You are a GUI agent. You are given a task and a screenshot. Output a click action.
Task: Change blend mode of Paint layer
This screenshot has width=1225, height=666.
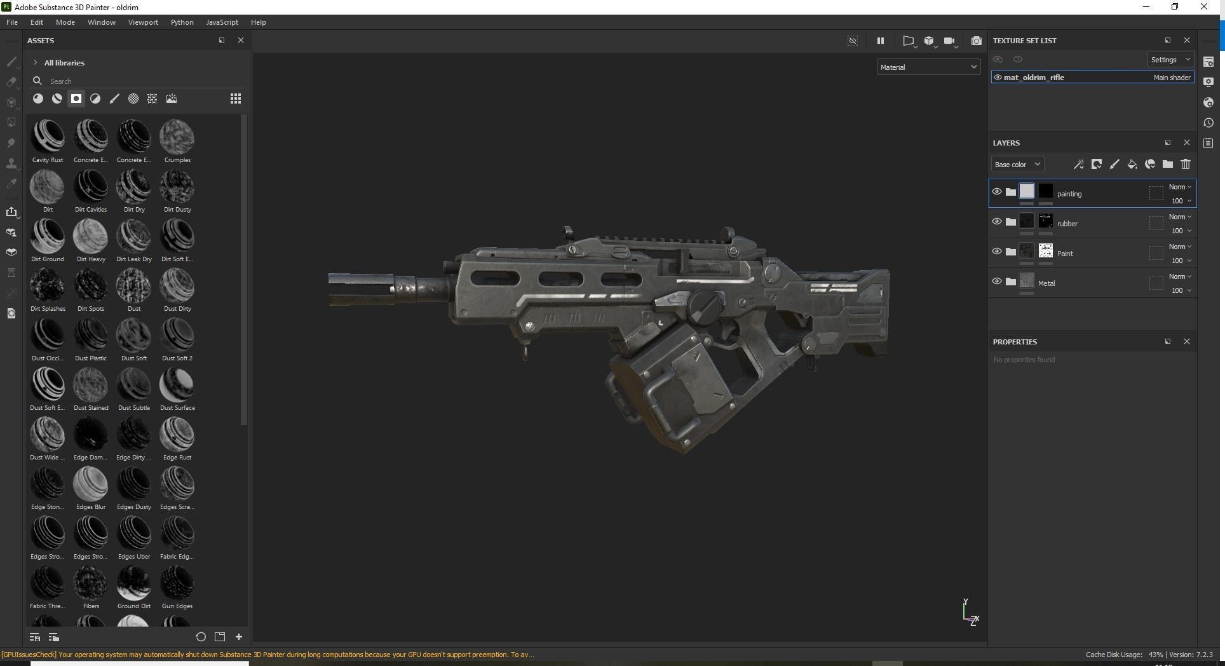[1180, 247]
